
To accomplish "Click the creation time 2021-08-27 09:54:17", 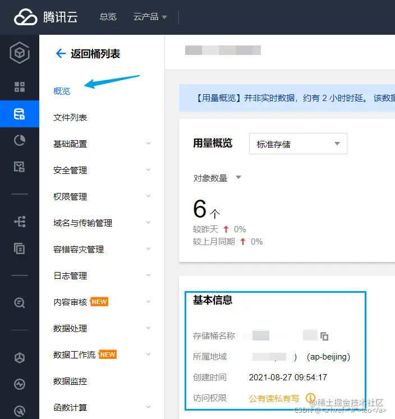I will coord(288,377).
